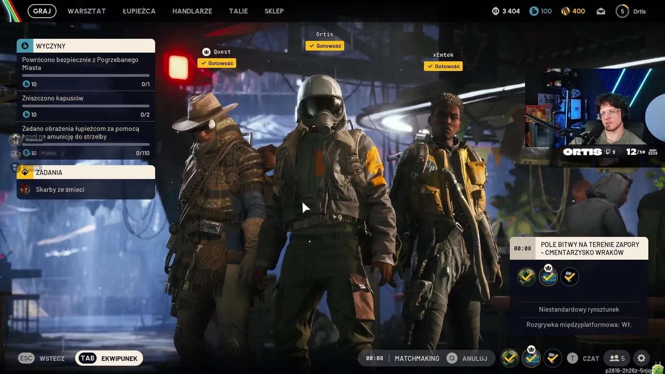
Task: Open the WYCZYNY panel header
Action: pyautogui.click(x=86, y=46)
